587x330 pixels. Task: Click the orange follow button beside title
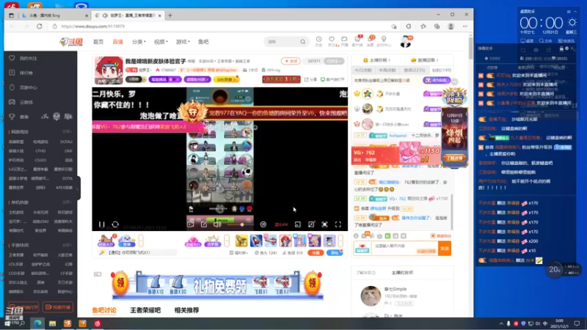coord(291,61)
